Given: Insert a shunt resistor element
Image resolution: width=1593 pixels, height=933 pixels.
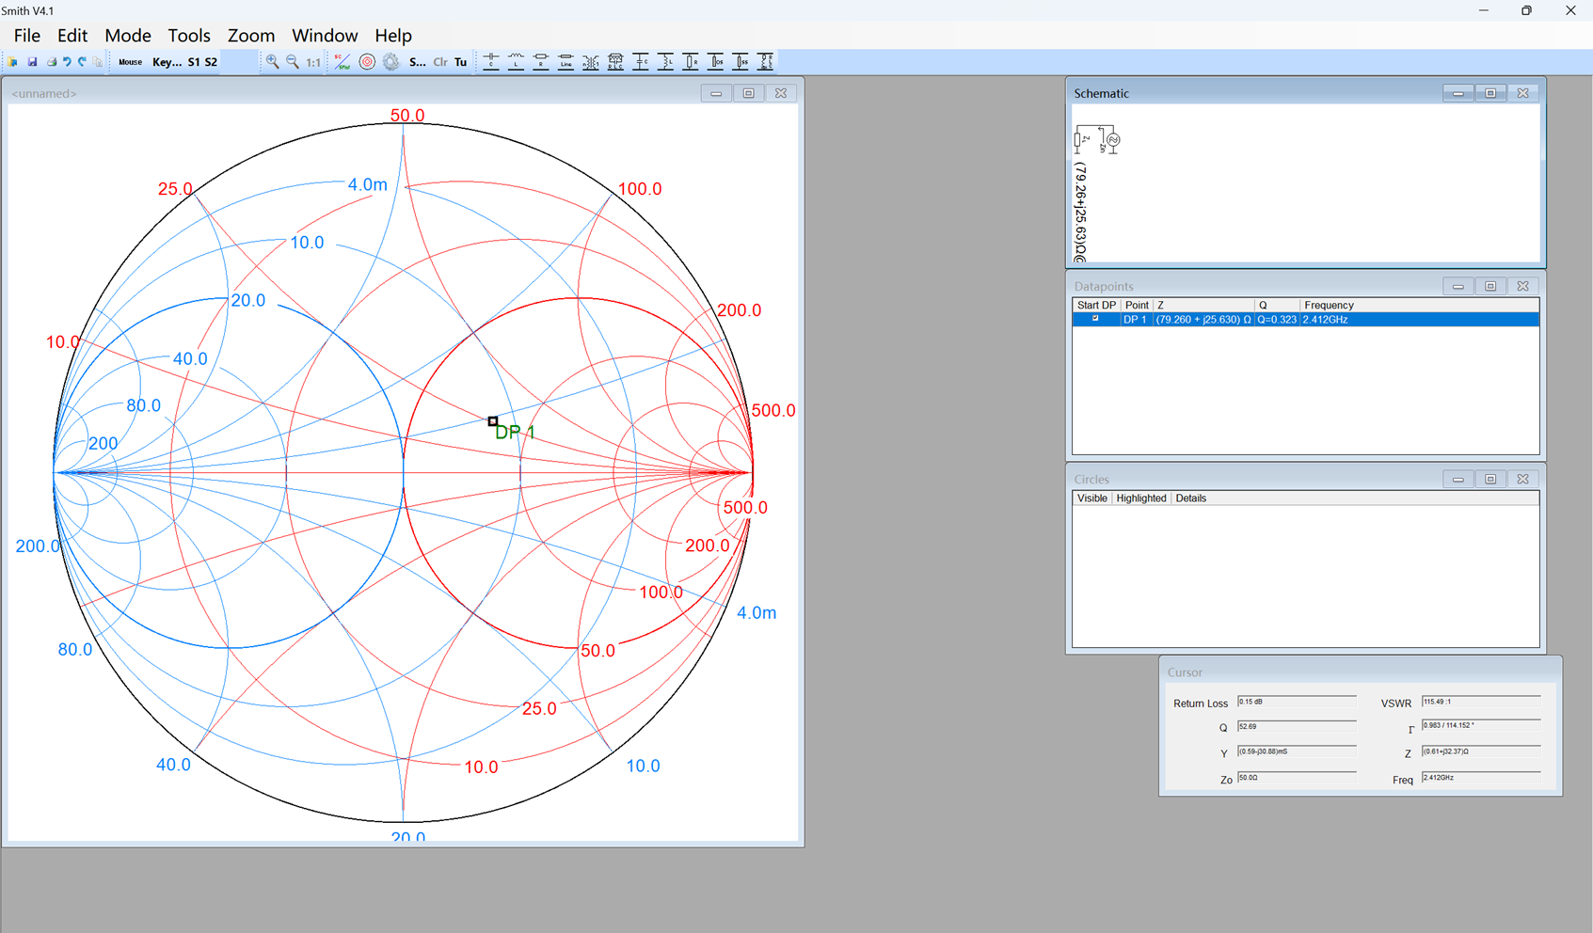Looking at the screenshot, I should click(x=691, y=62).
